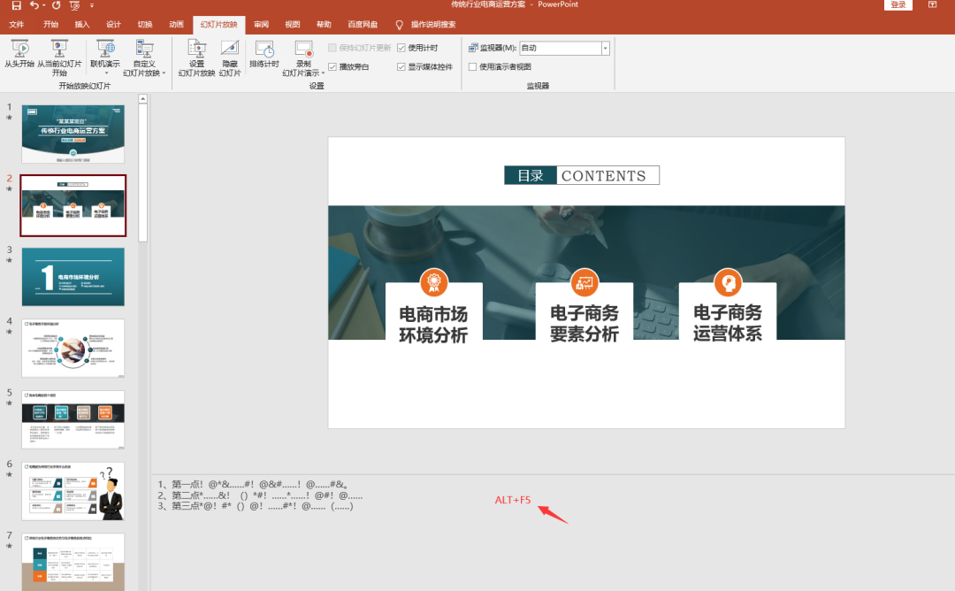
Task: Click slide panel scrollbar up arrow
Action: click(142, 99)
